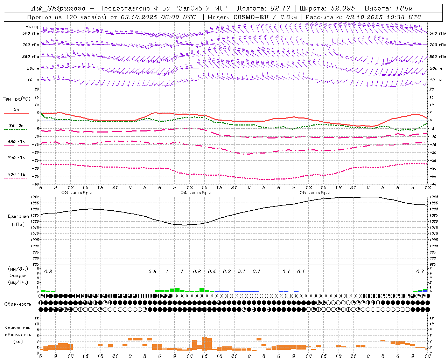Viewport: 448px width, 359px height.
Task: Click the left '1040' pressure axis value
Action: pyautogui.click(x=35, y=197)
